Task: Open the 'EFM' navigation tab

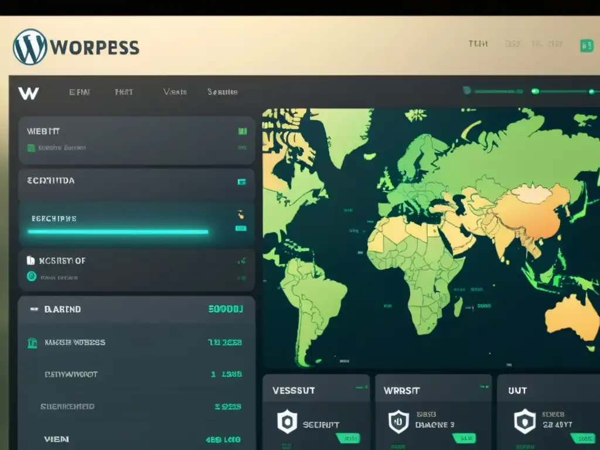Action: [79, 92]
